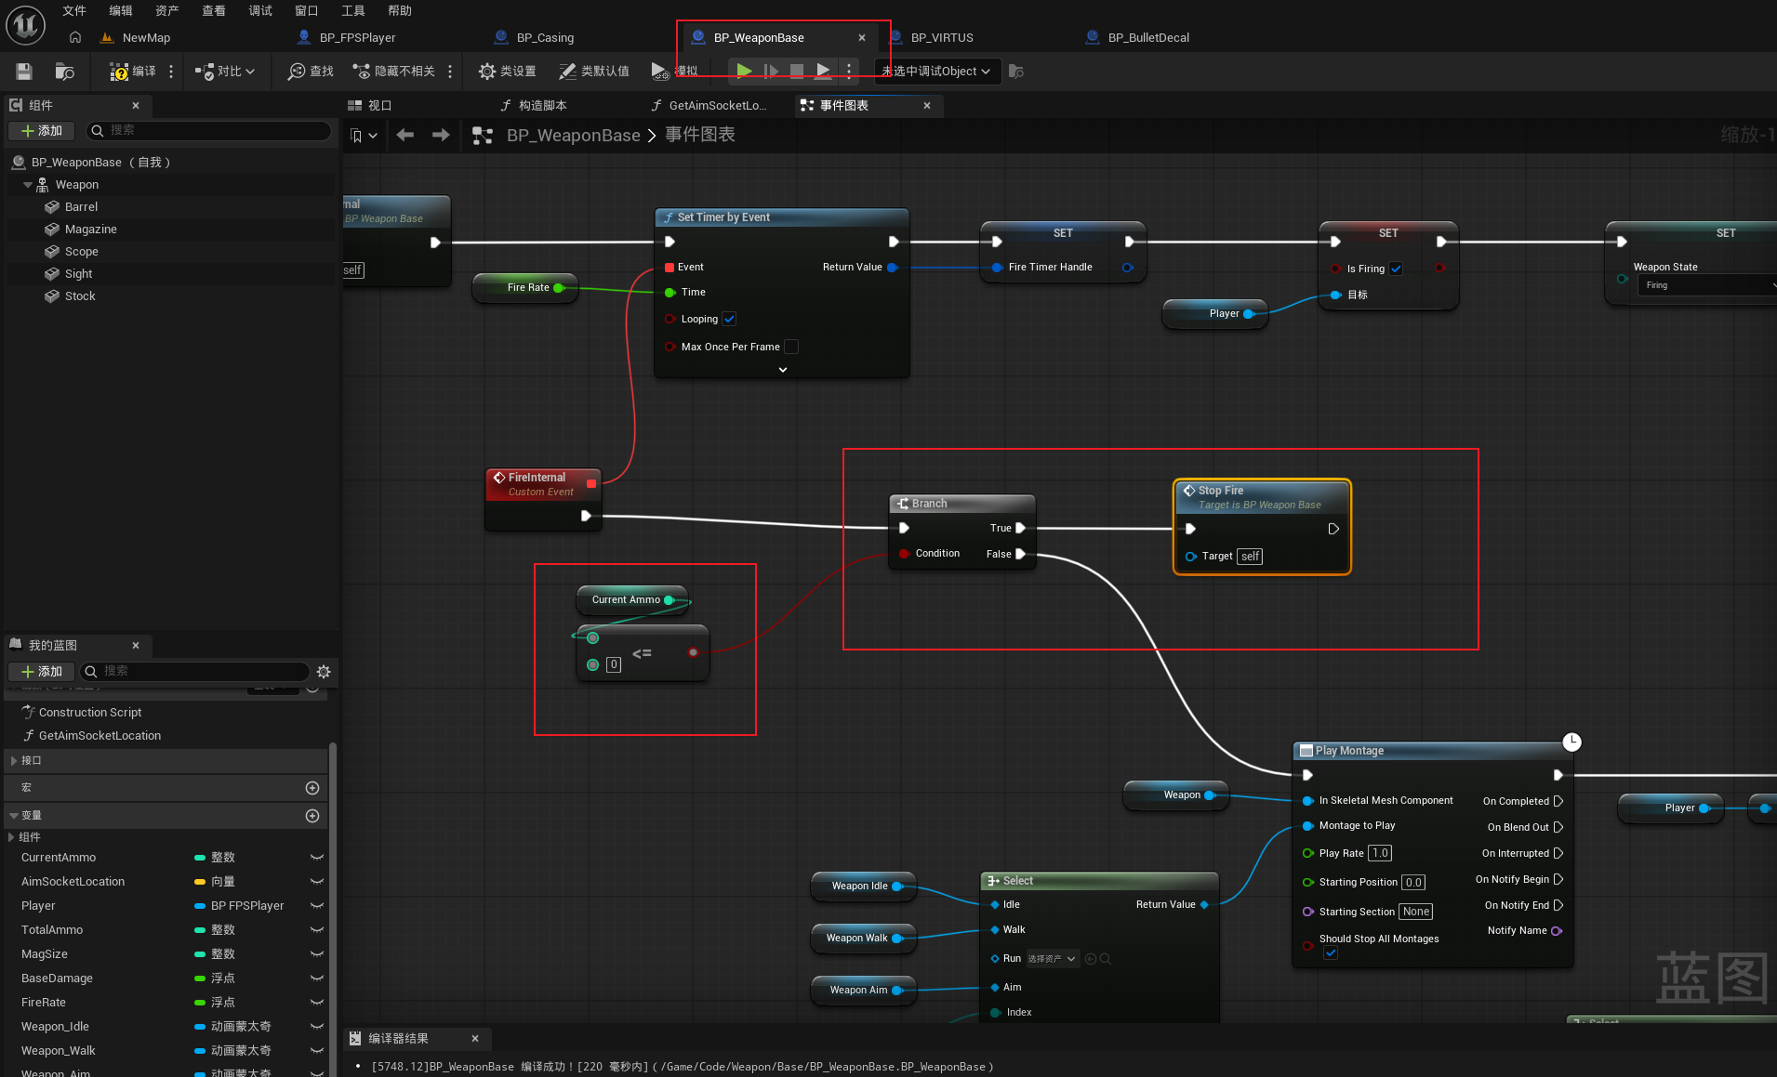The height and width of the screenshot is (1077, 1777).
Task: Open the bookmarks dropdown in graph toolbar
Action: pyautogui.click(x=364, y=136)
